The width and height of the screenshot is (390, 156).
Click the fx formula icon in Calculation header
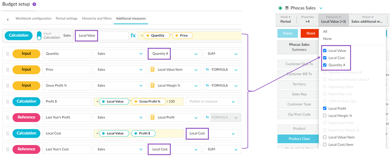pyautogui.click(x=133, y=35)
